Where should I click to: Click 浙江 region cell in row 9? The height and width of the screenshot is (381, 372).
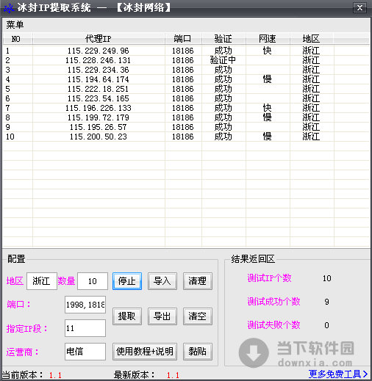pyautogui.click(x=311, y=127)
